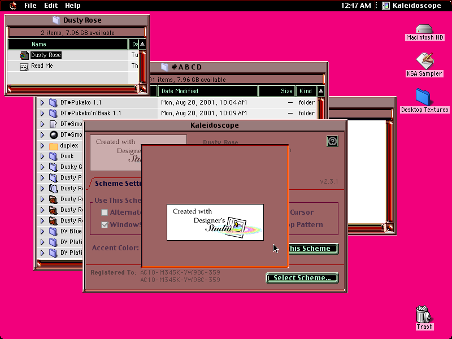This screenshot has width=452, height=339.
Task: Sort by Size column header
Action: pyautogui.click(x=277, y=91)
